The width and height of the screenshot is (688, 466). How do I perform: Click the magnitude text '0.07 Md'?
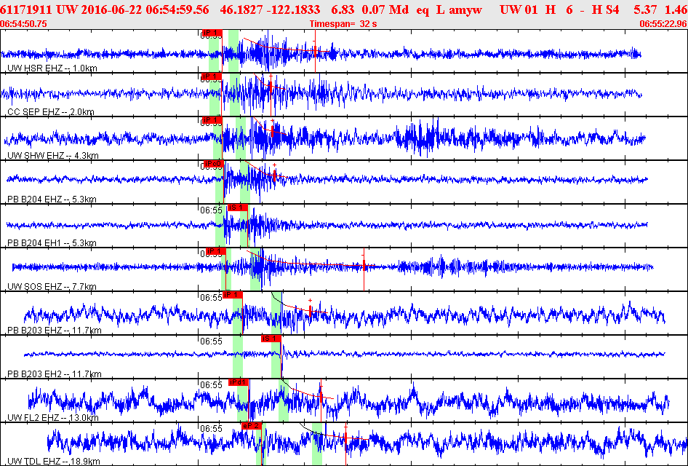click(385, 9)
